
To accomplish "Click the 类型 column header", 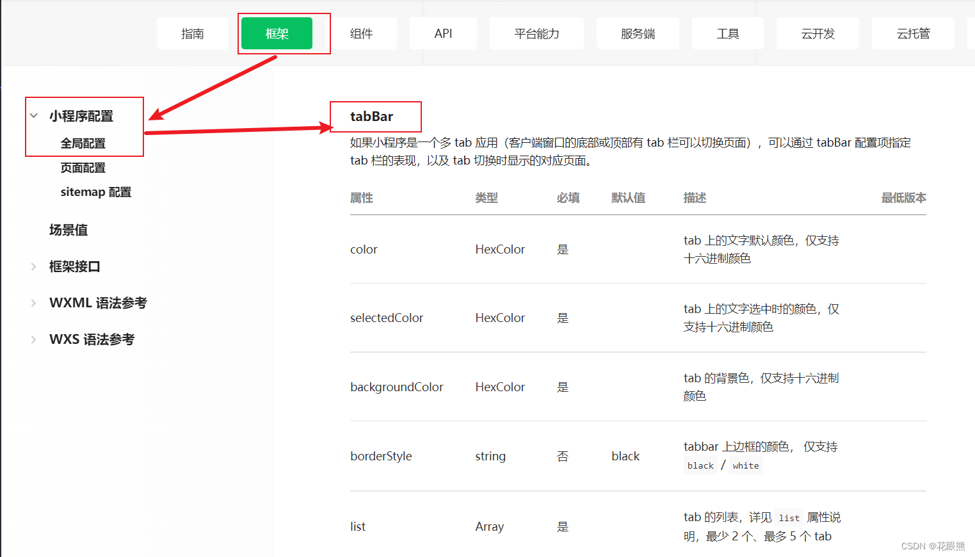I will pos(487,198).
